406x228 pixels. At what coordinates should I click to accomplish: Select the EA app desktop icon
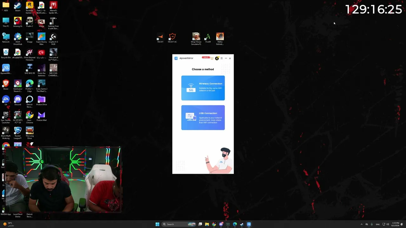[6, 101]
